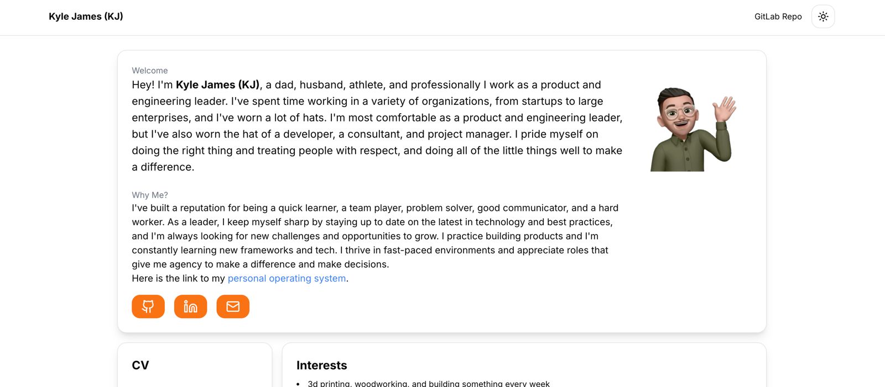Screen dimensions: 885x387
Task: Follow the personal operating system link
Action: (287, 278)
